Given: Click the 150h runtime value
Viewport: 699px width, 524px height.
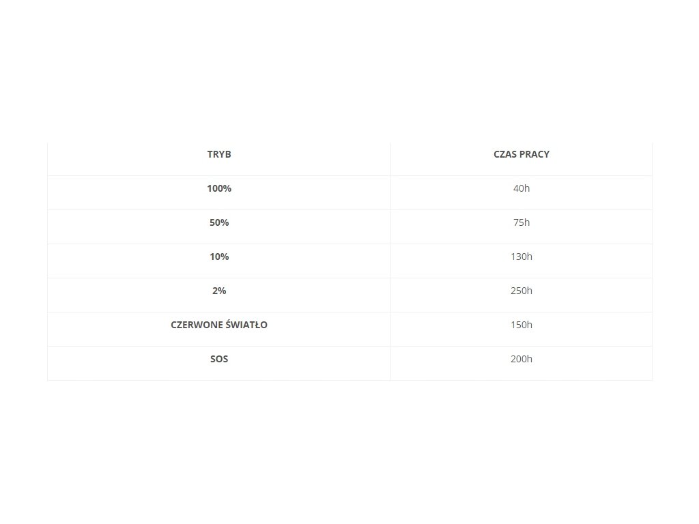Looking at the screenshot, I should [521, 325].
